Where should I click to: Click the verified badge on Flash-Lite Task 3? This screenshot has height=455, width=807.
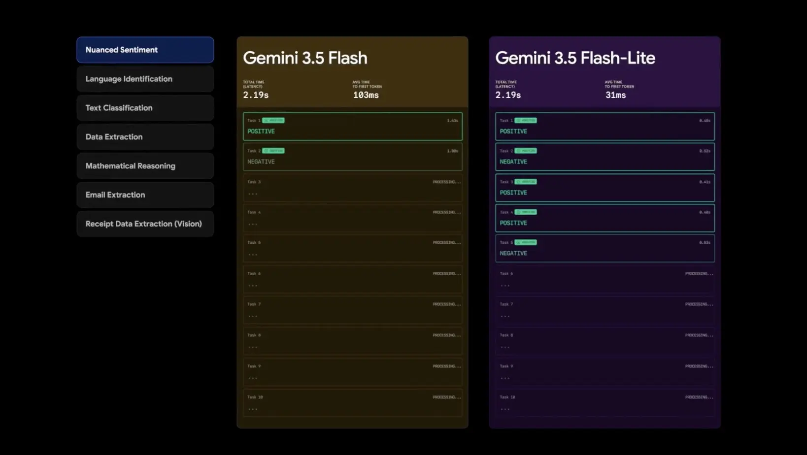click(526, 182)
